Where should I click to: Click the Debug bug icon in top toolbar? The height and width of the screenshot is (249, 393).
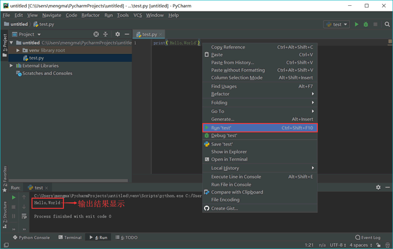[x=366, y=24]
